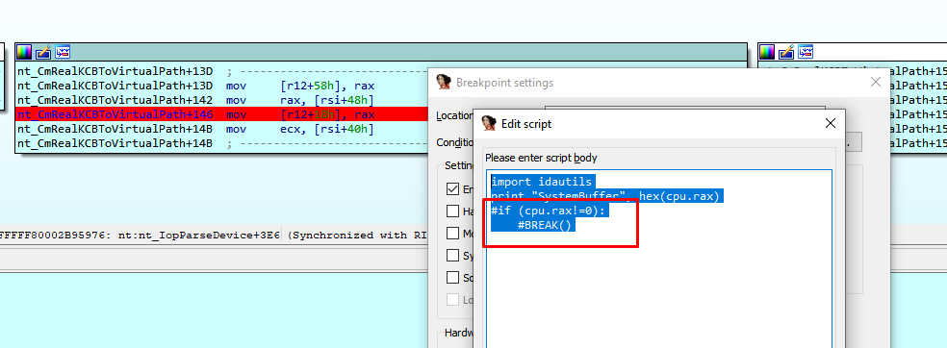Click the '#BREAK()' script line
The width and height of the screenshot is (947, 348).
544,226
